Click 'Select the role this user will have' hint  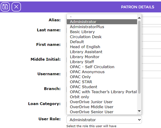coord(91,126)
